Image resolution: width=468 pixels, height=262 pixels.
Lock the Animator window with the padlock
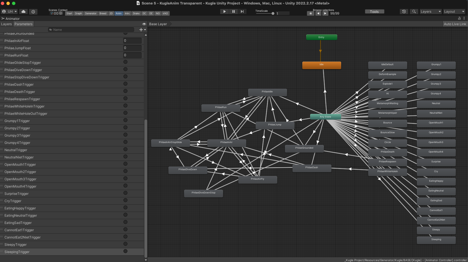(459, 18)
